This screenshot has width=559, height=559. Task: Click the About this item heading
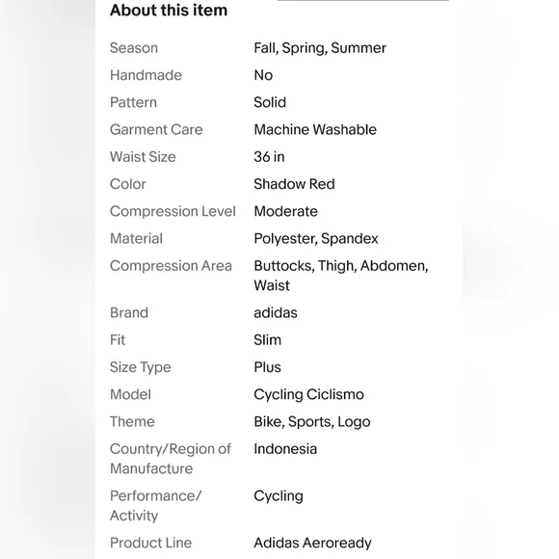(169, 10)
